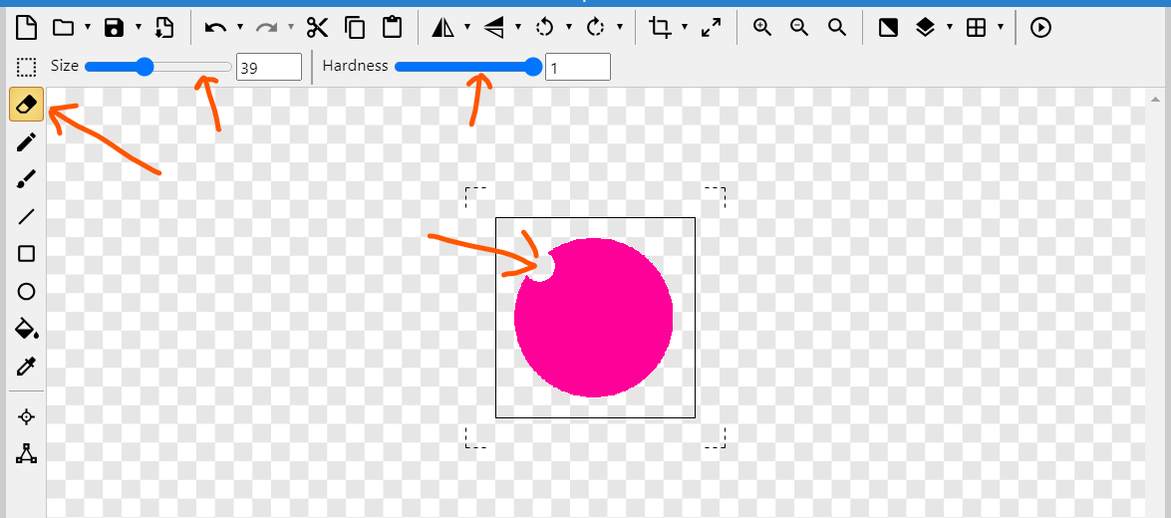
Task: Click the play circle button
Action: point(1040,28)
